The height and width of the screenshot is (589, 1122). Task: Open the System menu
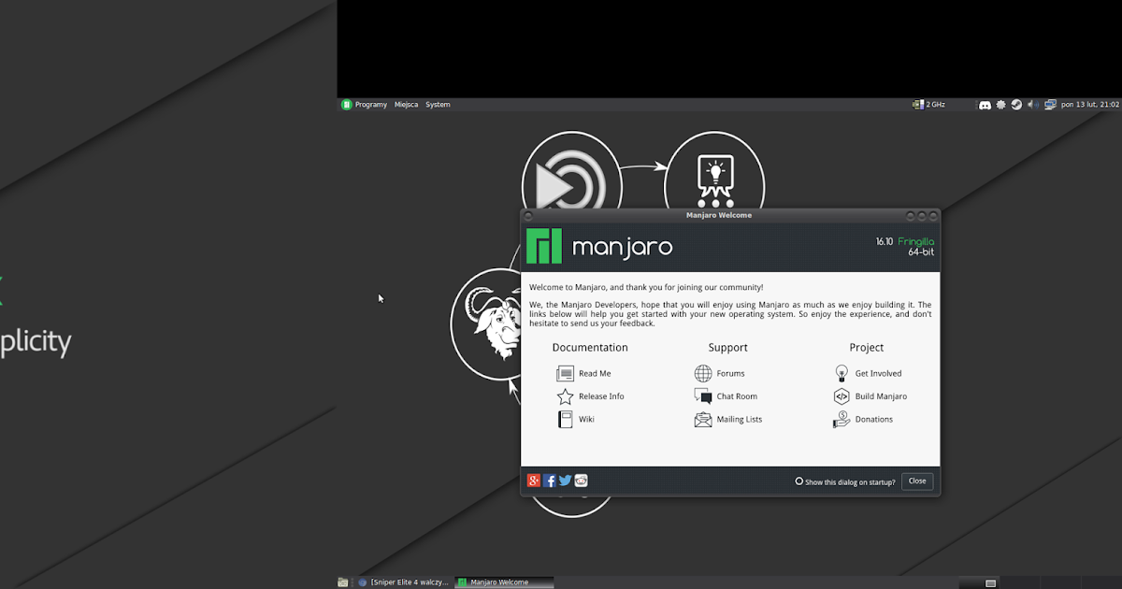pos(438,104)
